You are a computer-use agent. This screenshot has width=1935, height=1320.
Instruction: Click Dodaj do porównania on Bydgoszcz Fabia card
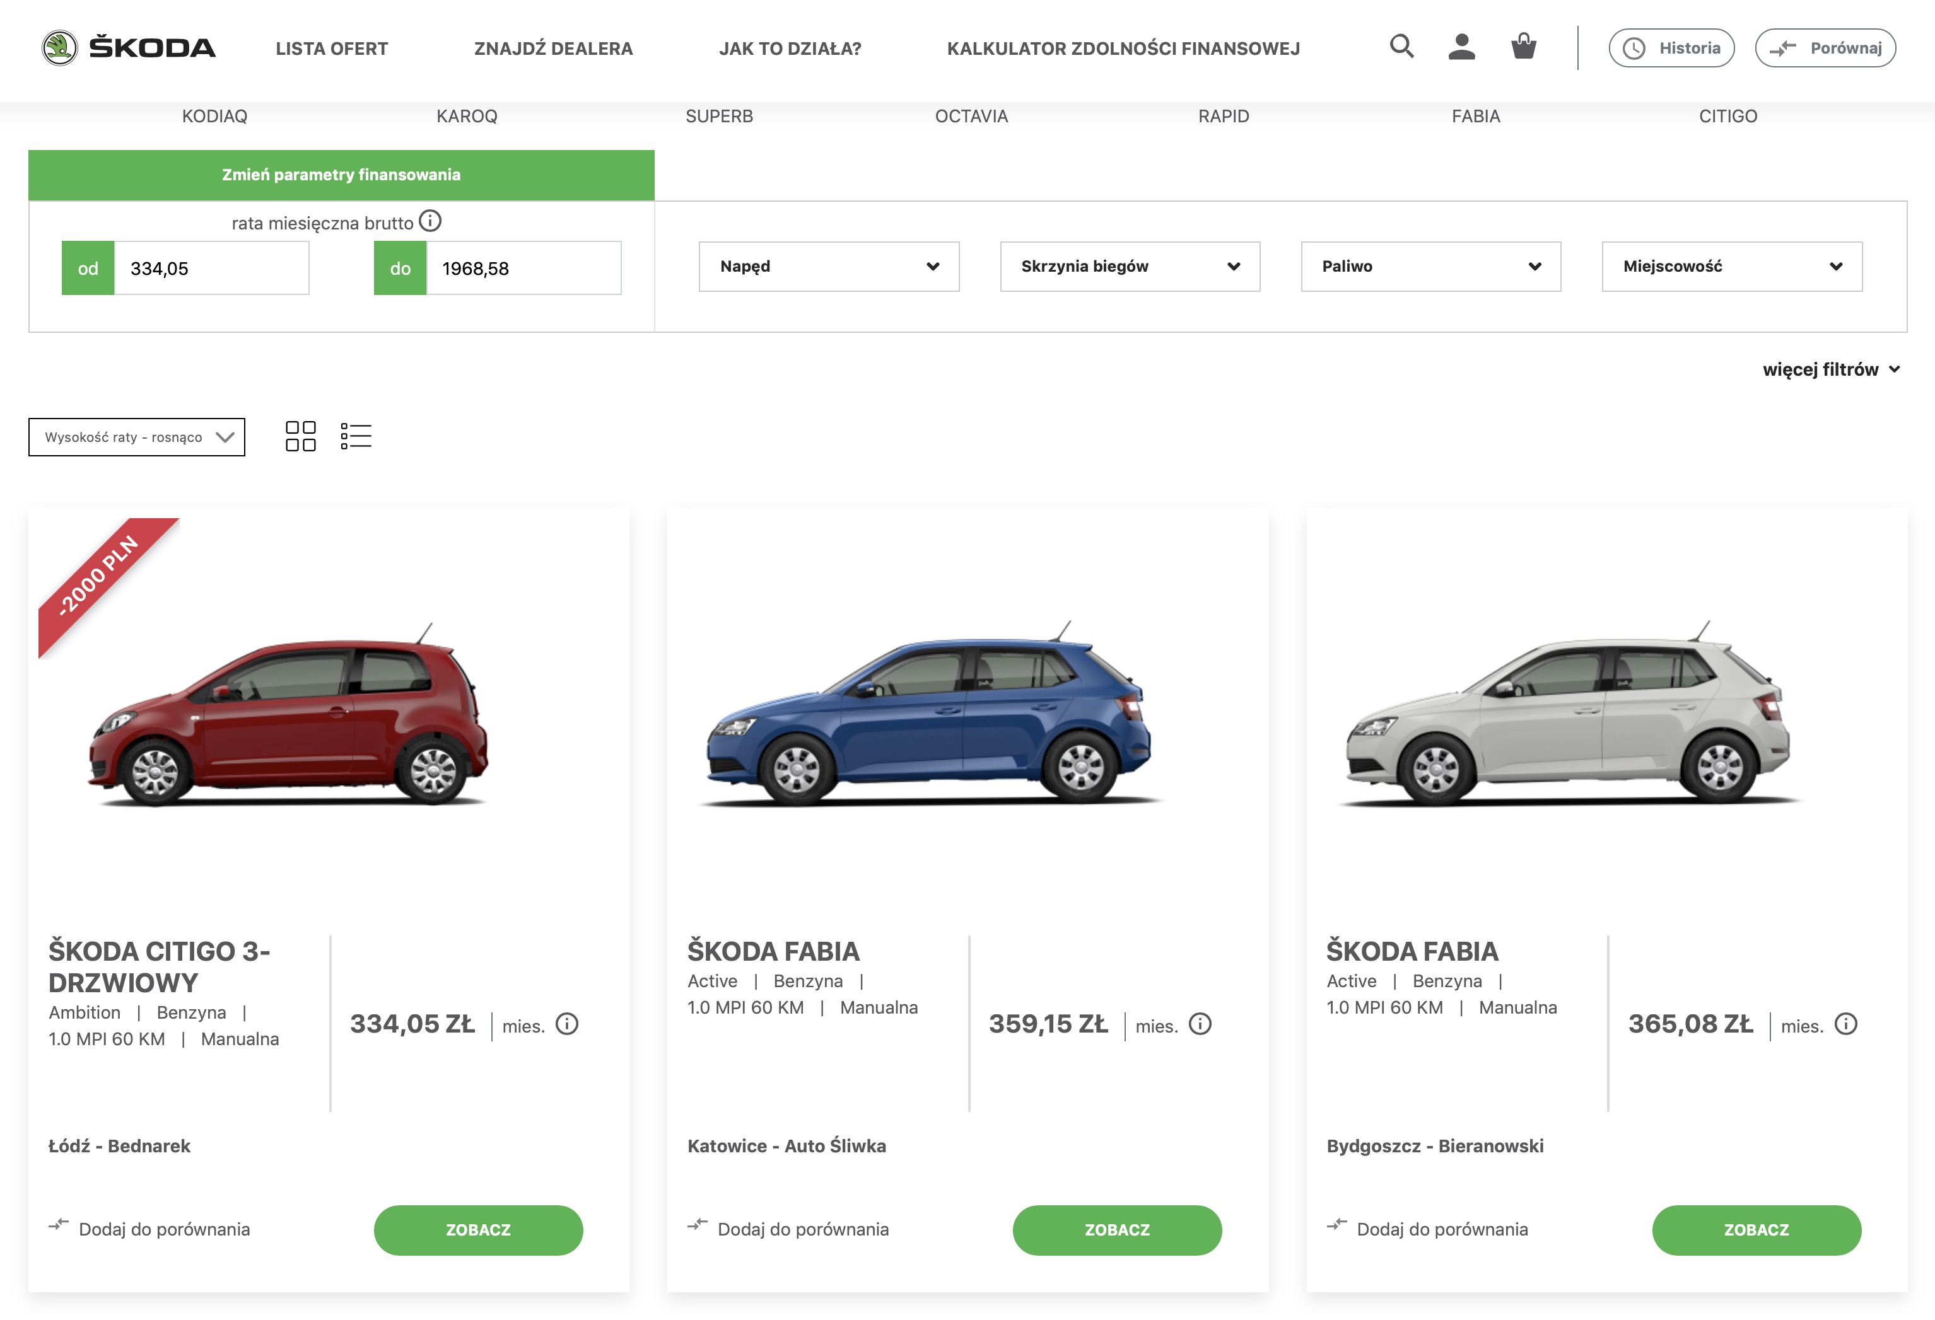(x=1443, y=1229)
